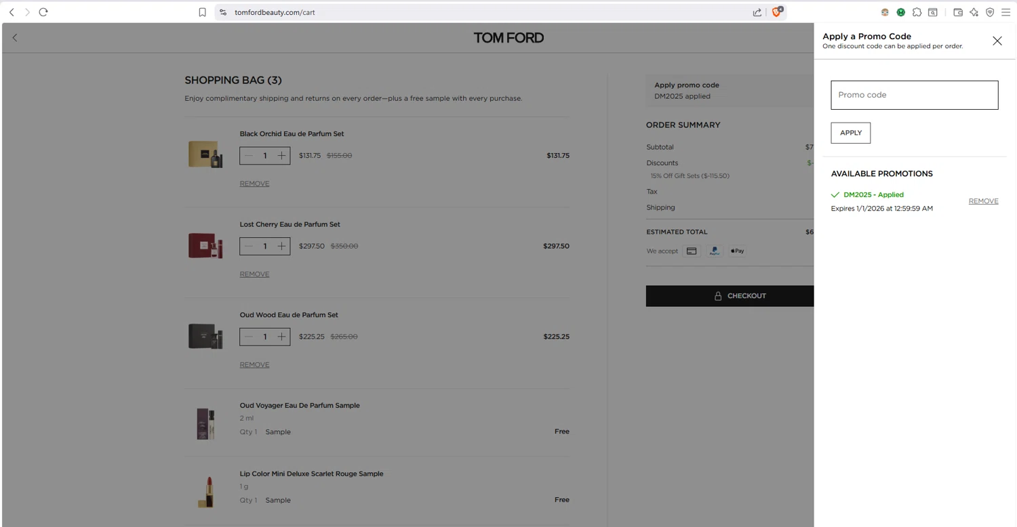This screenshot has height=527, width=1017.
Task: Click the credit card payment icon
Action: [692, 251]
